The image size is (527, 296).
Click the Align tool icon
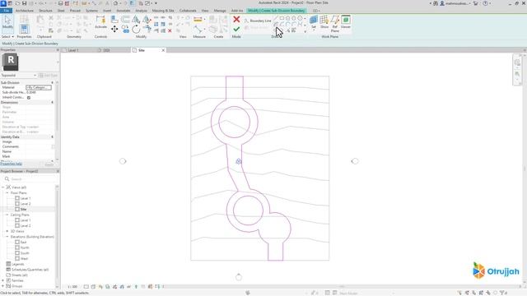114,20
